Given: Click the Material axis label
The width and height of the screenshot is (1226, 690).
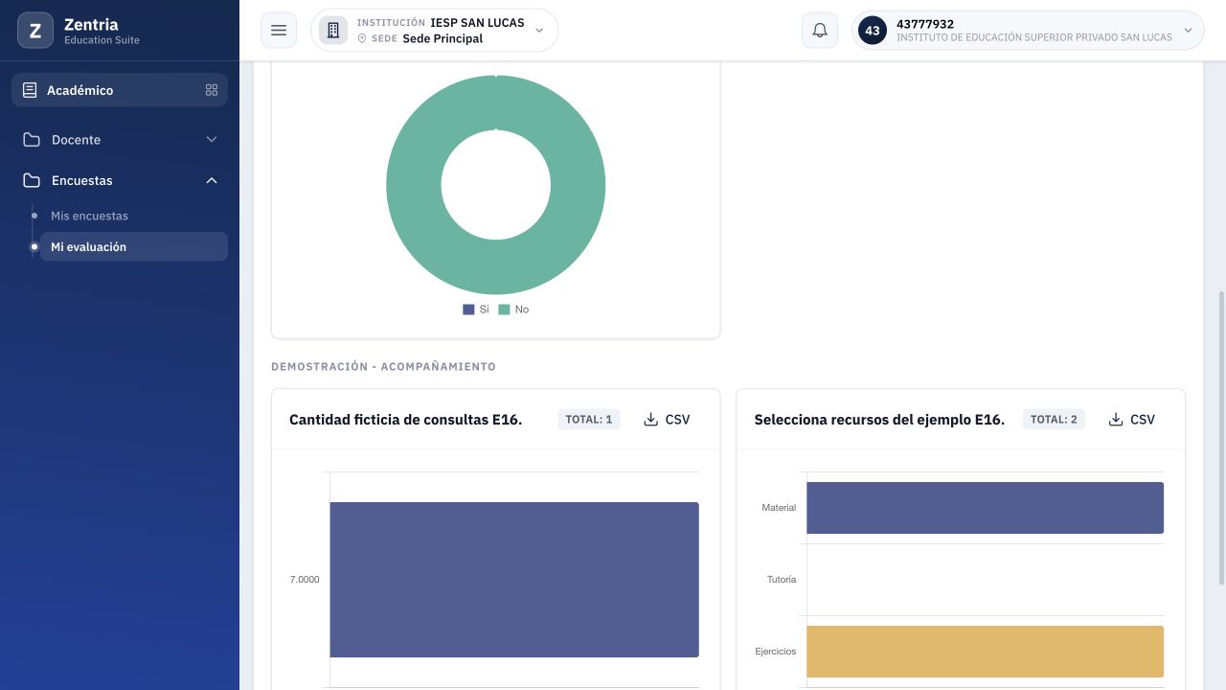Looking at the screenshot, I should click(x=779, y=508).
